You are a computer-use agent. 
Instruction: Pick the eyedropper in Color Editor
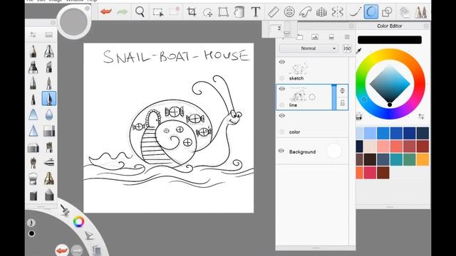[359, 51]
